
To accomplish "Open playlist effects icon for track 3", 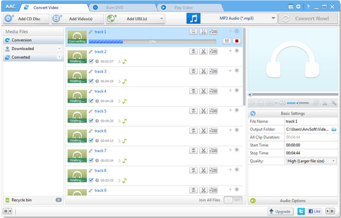I will (213, 71).
